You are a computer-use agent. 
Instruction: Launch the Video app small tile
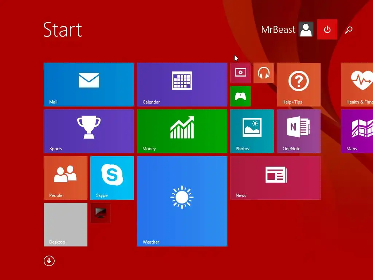coord(240,73)
